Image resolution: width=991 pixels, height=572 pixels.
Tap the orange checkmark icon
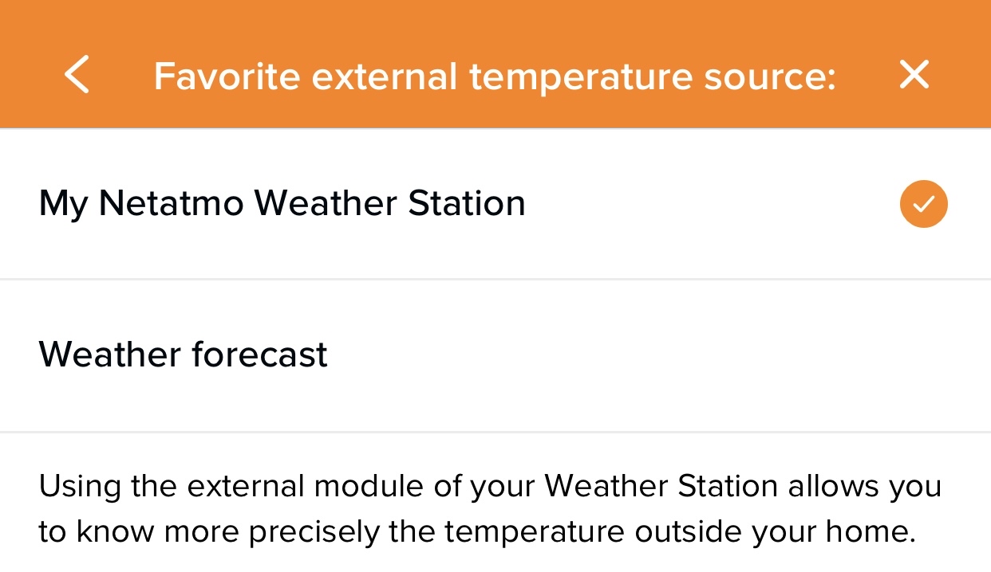(x=923, y=205)
